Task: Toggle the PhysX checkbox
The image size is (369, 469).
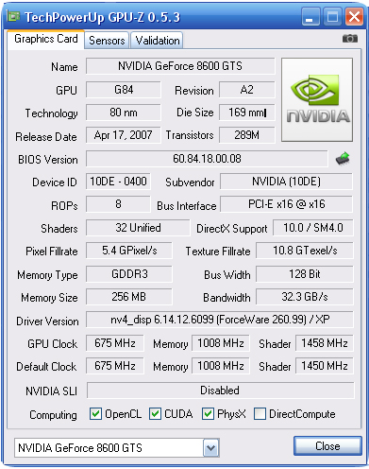Action: pos(208,414)
